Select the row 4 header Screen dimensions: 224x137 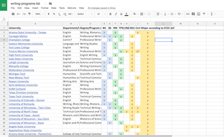click(x=4, y=40)
